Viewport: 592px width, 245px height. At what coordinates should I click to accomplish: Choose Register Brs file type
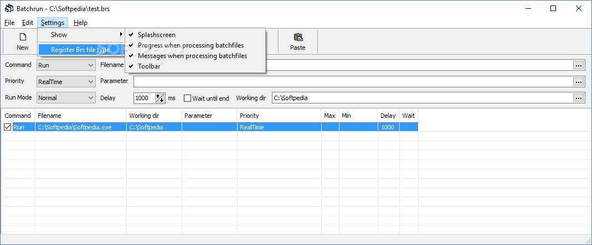[81, 49]
